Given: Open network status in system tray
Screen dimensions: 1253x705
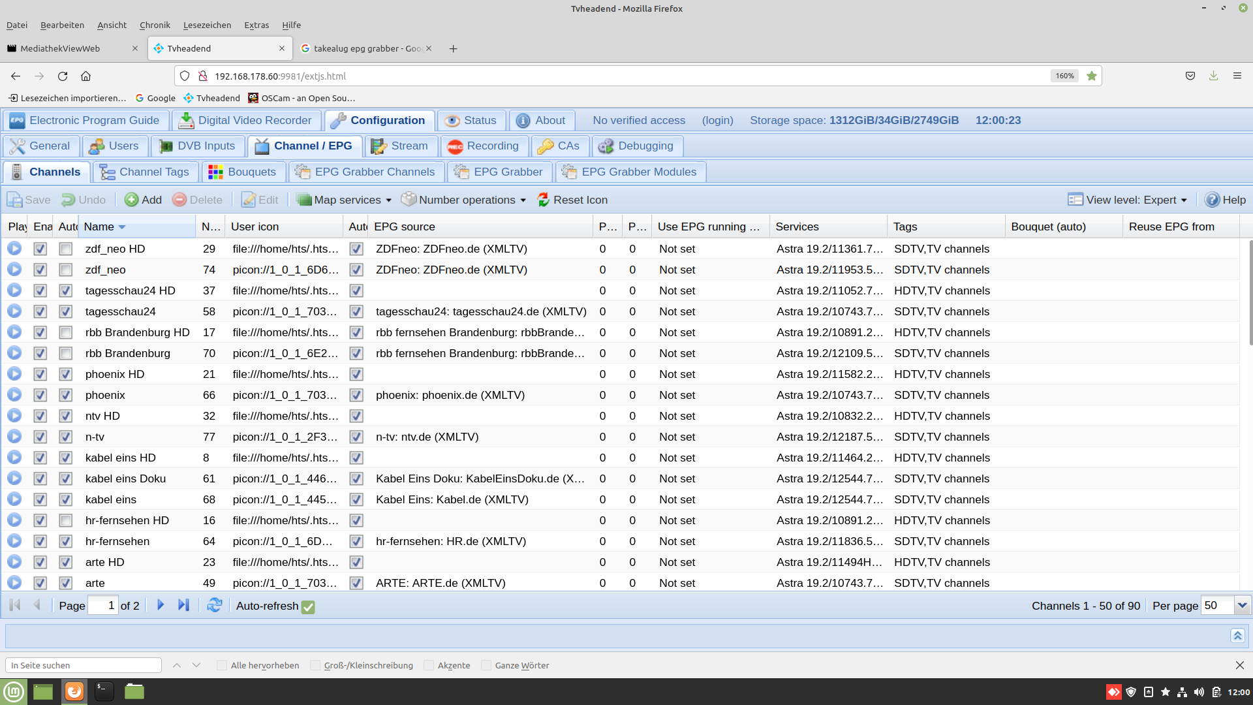Looking at the screenshot, I should [1182, 692].
